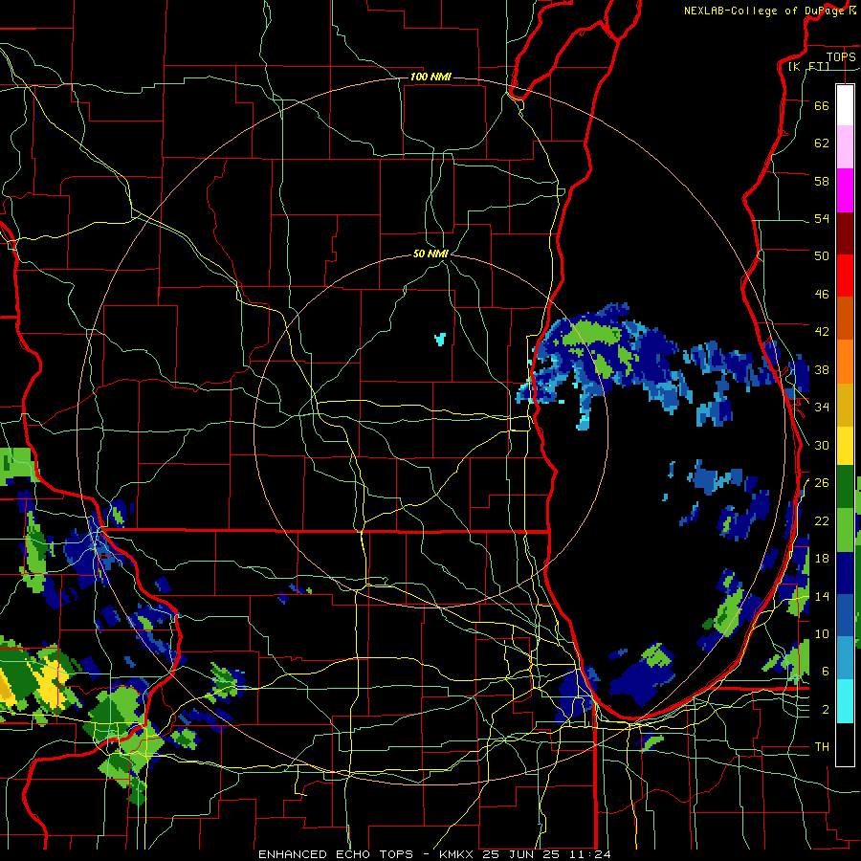Click the black TH legend swatch
Viewport: 861px width, 861px height.
click(x=845, y=744)
